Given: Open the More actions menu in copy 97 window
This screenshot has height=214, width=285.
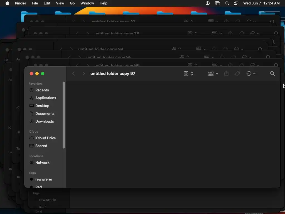Looking at the screenshot, I should click(251, 74).
